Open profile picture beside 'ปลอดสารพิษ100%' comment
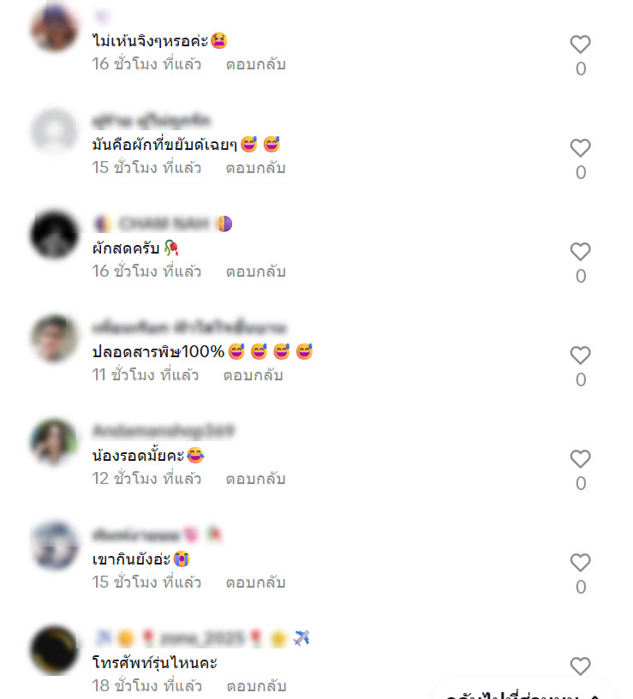633x699 pixels. click(54, 338)
